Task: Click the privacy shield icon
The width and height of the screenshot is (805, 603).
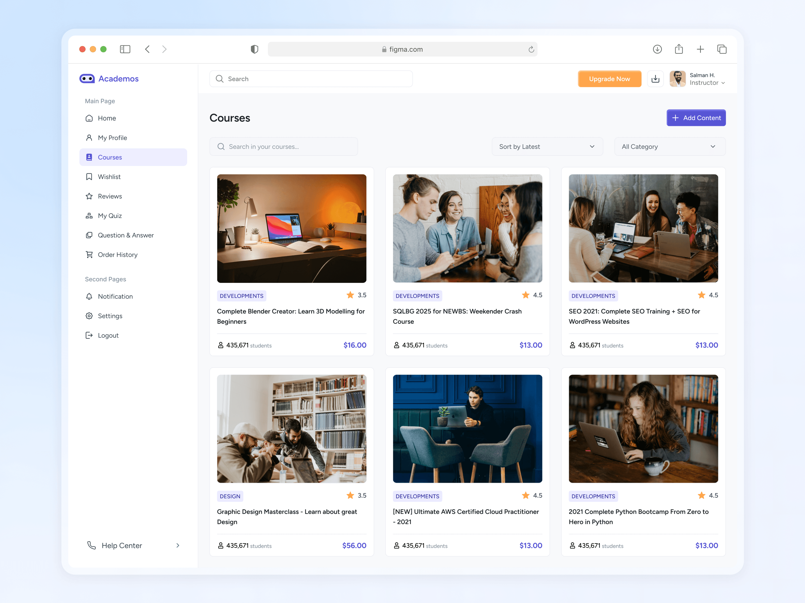Action: [x=254, y=49]
